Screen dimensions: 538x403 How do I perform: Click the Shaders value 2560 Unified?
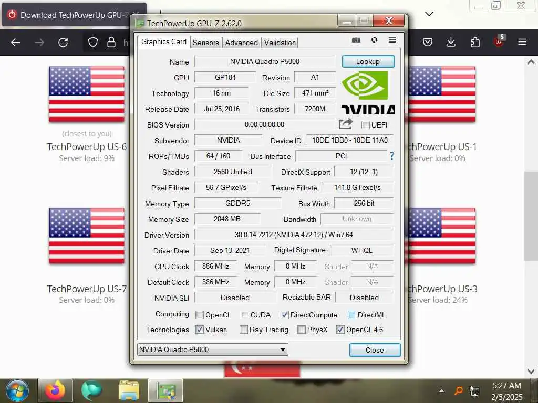pyautogui.click(x=233, y=172)
